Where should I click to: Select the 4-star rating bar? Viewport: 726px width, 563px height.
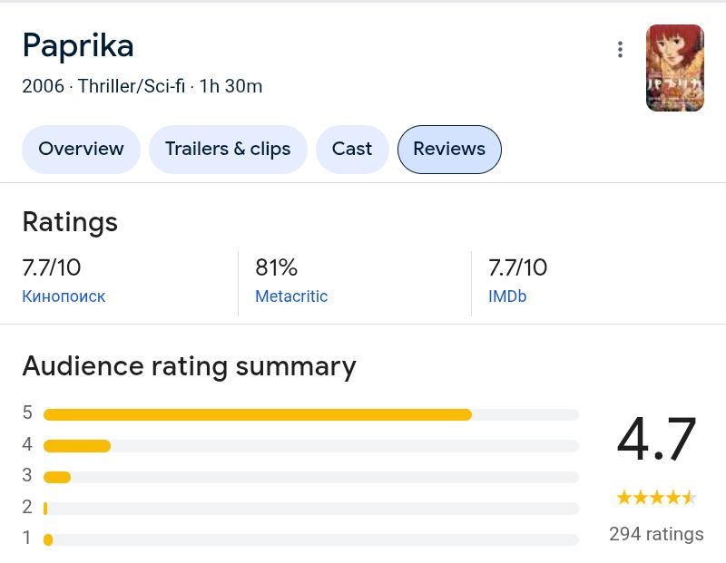[x=310, y=446]
